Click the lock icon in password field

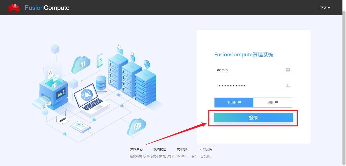(288, 86)
